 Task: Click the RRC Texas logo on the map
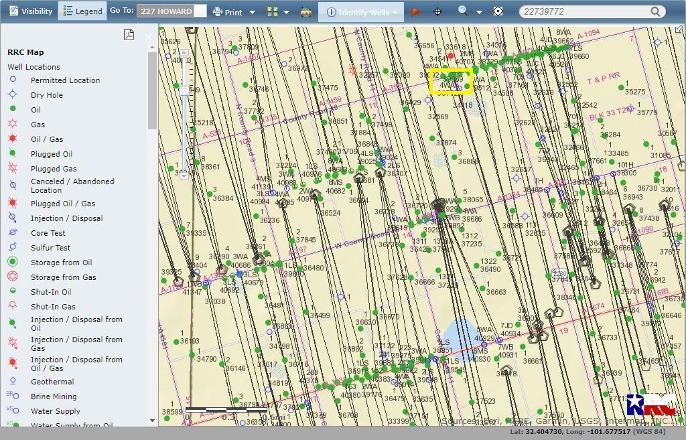tap(650, 405)
